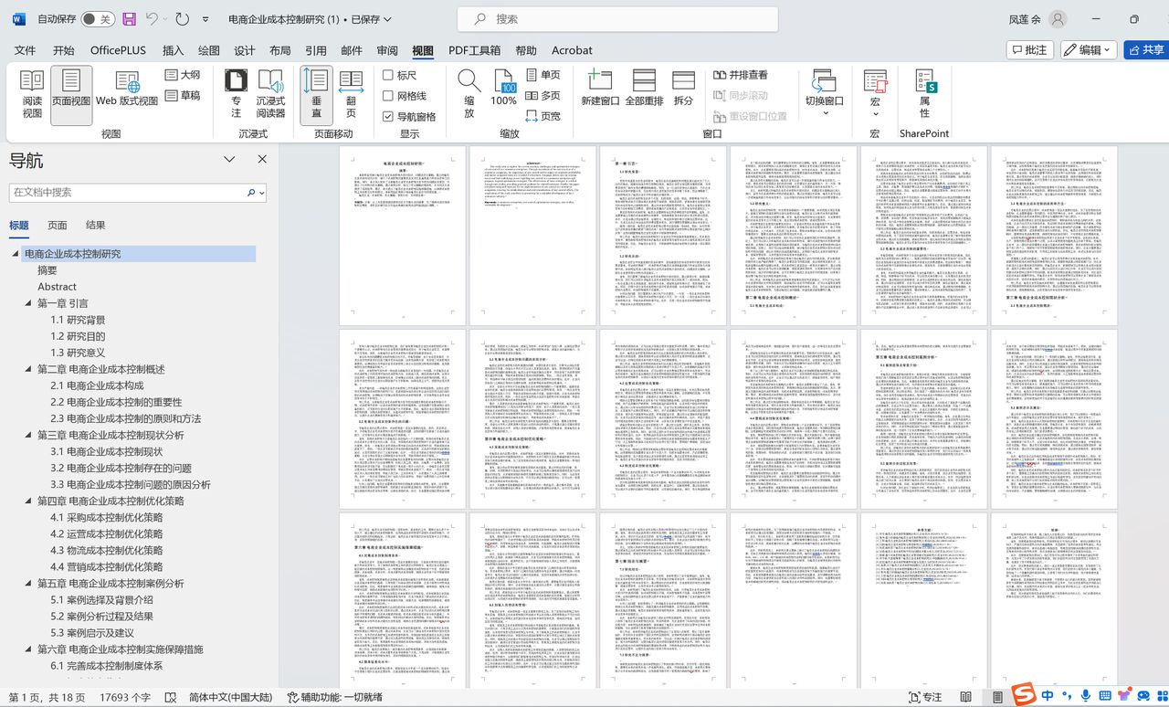Select 翻页 (Side to Side) page movement

coord(352,94)
